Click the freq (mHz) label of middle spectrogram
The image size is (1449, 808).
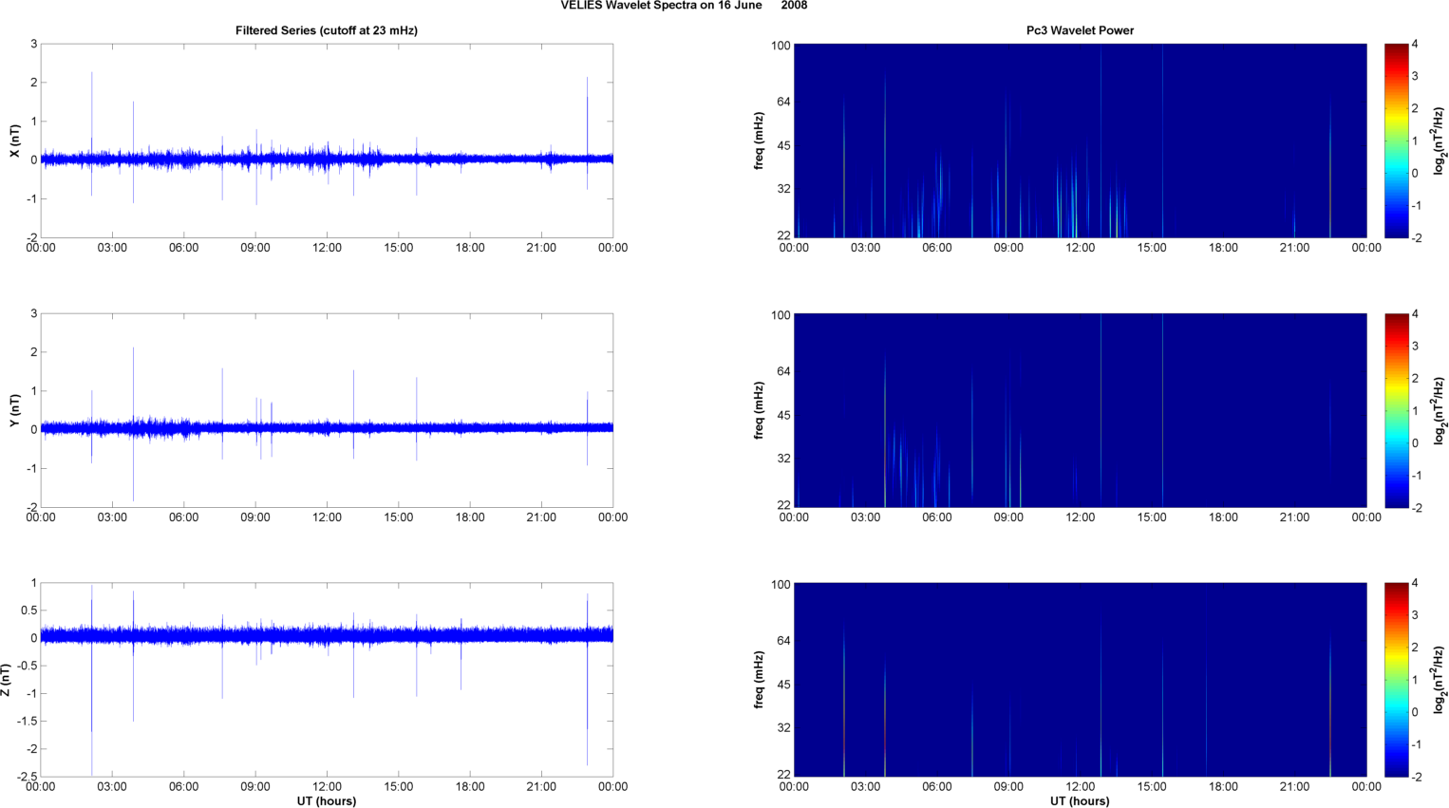760,410
